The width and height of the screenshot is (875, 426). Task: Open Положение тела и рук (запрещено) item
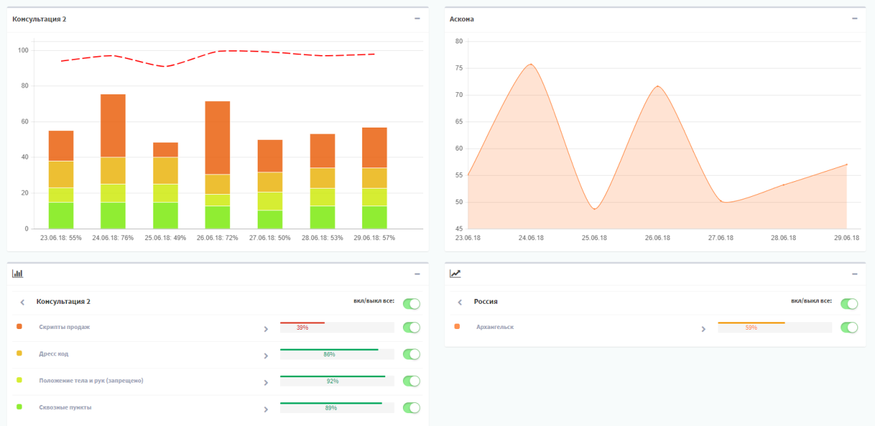pyautogui.click(x=91, y=381)
